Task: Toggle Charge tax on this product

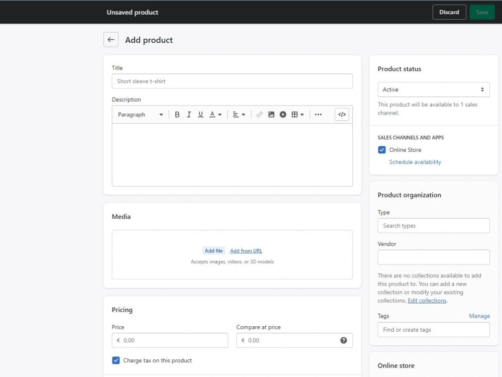Action: click(x=116, y=360)
